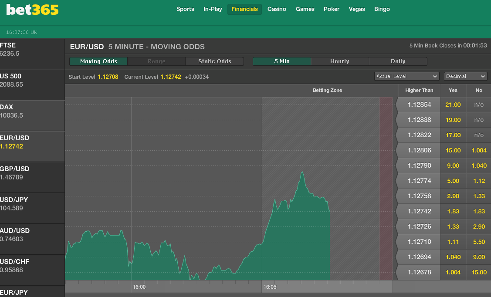Click the 16:00 time axis marker
491x297 pixels.
[139, 287]
